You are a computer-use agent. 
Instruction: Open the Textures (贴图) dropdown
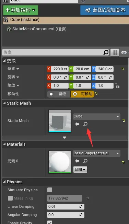point(80,170)
